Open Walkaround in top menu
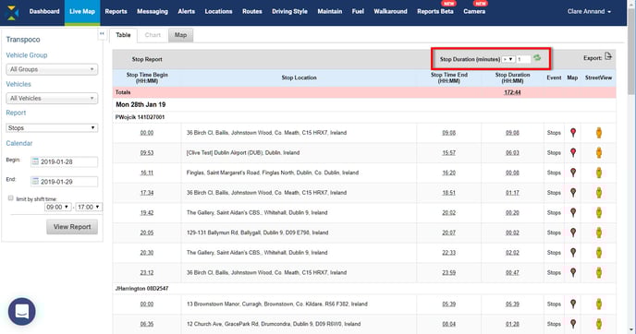Image resolution: width=636 pixels, height=334 pixels. 390,11
